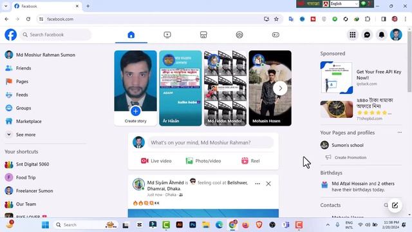View Md Fiddus Mondol's story
Screen dimensions: 412x232
coord(225,88)
